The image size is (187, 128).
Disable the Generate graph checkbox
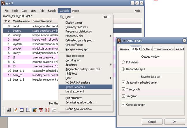[x=123, y=105]
